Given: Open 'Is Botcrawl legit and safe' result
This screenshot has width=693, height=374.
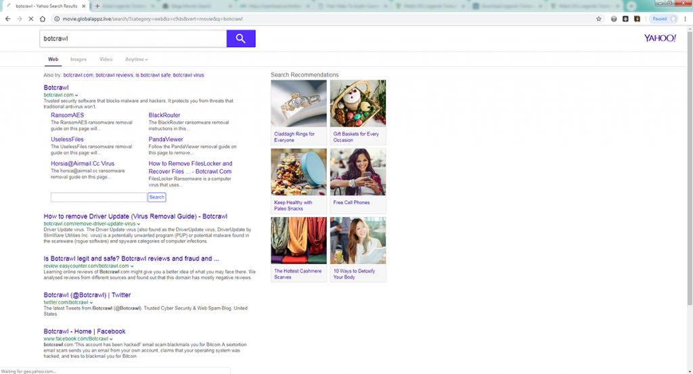Looking at the screenshot, I should [131, 259].
